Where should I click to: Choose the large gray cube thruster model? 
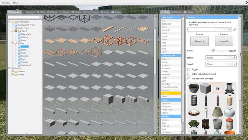[x=206, y=88]
